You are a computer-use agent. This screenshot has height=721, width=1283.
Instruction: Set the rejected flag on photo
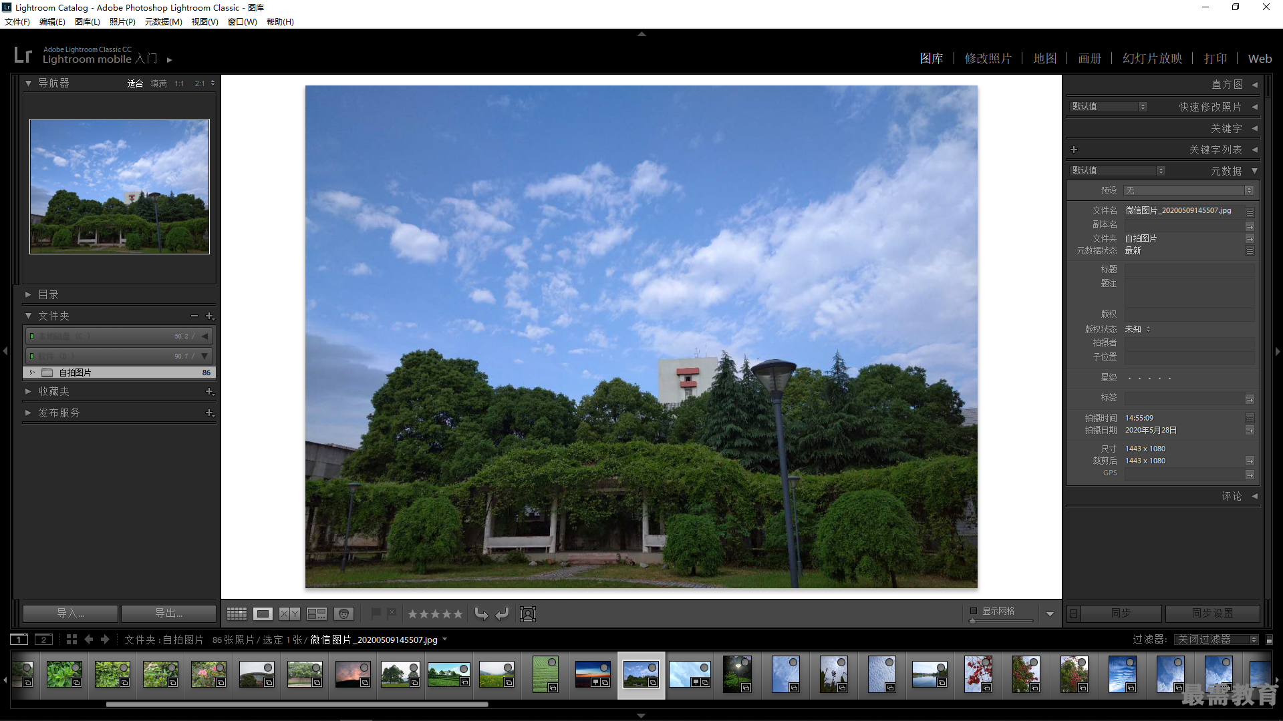(392, 613)
